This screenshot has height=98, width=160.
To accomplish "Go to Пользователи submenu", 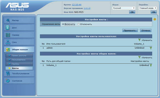I will [x=19, y=60].
